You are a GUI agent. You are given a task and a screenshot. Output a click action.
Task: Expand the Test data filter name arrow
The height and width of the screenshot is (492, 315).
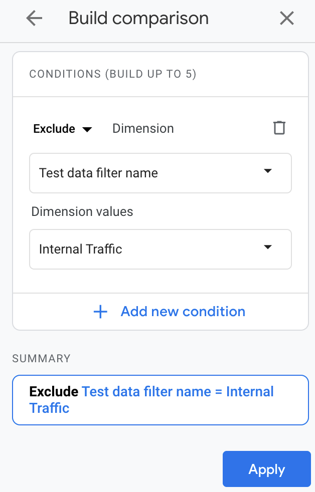pyautogui.click(x=267, y=171)
